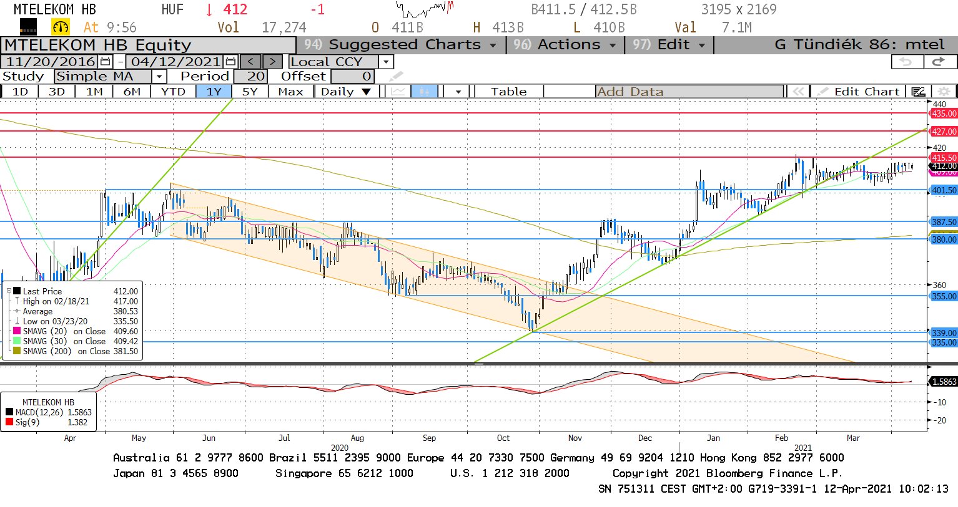Image resolution: width=958 pixels, height=507 pixels.
Task: Select the 5Y range tab
Action: click(x=250, y=92)
